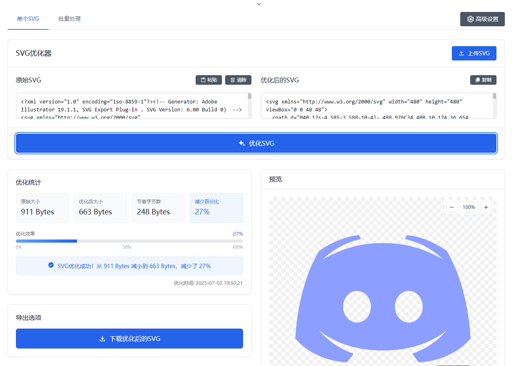Collapse the page using the top chevron arrow
Image resolution: width=516 pixels, height=366 pixels.
tap(258, 4)
